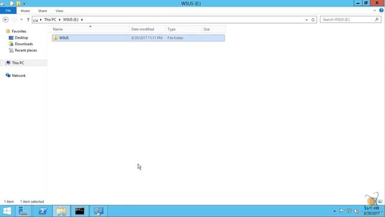Click the Properties quick access toolbar icon

pyautogui.click(x=12, y=4)
